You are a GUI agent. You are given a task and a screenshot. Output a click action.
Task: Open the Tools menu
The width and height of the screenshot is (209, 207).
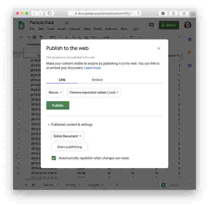point(98,29)
